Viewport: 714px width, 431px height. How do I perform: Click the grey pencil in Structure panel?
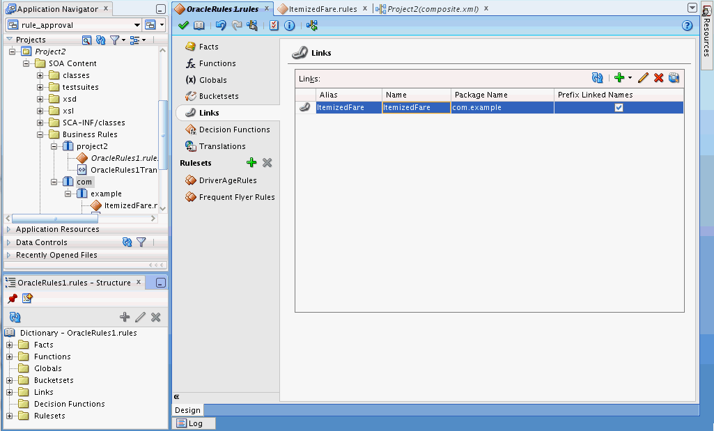pos(140,318)
